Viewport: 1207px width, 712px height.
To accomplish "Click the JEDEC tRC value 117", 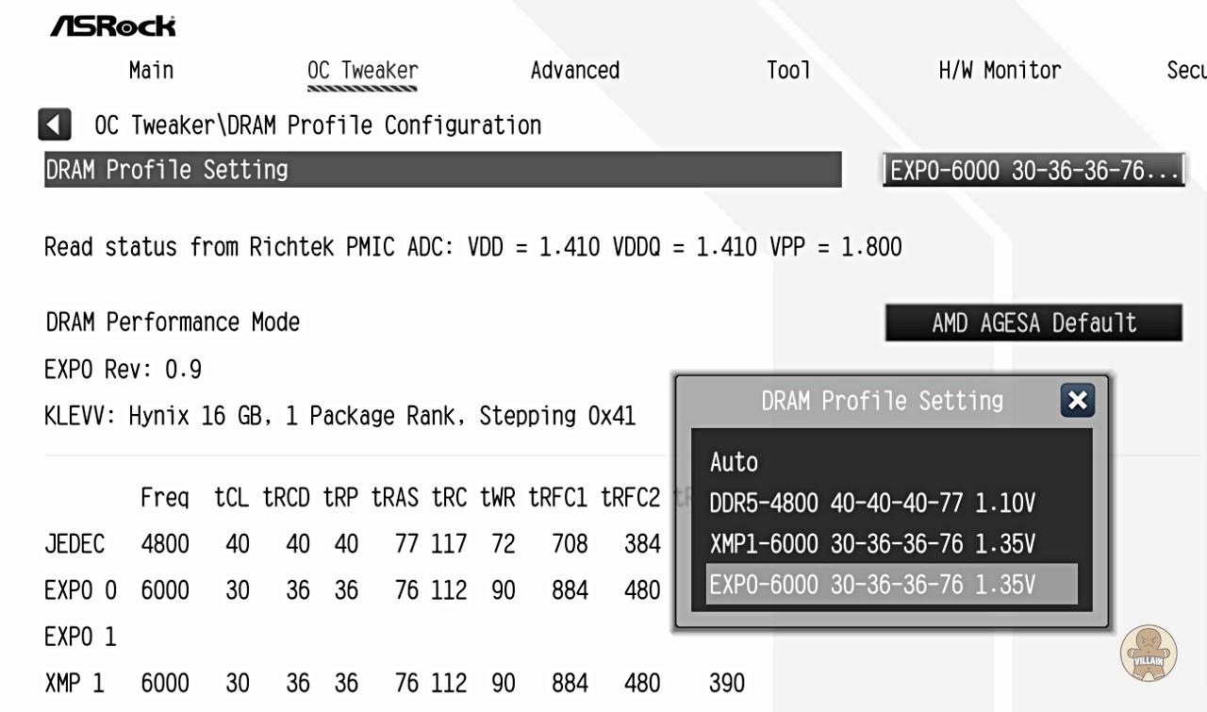I will 449,544.
